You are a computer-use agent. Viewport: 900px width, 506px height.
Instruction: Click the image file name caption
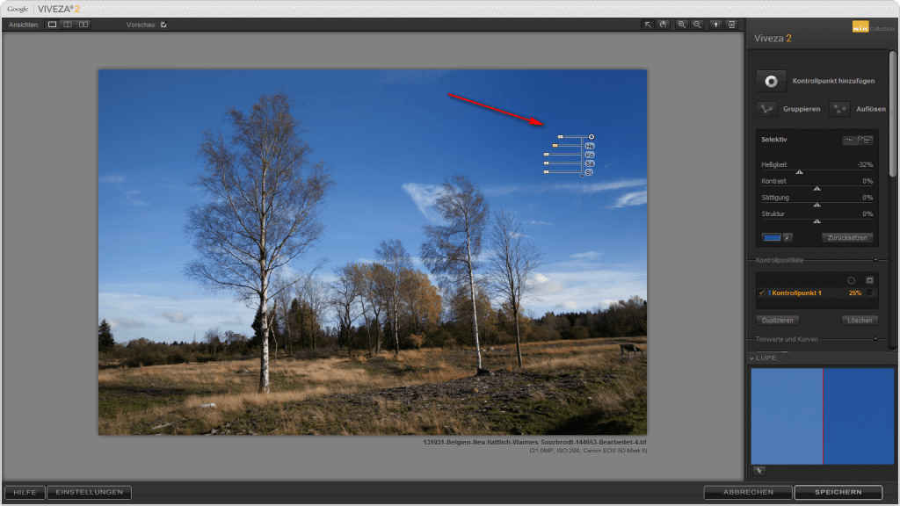click(x=535, y=443)
